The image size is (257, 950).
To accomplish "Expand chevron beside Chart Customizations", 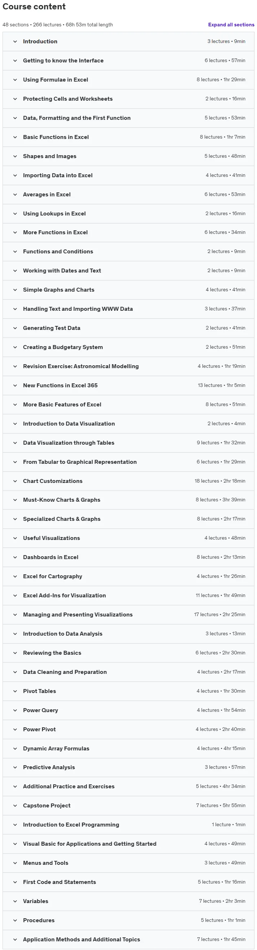I will pos(15,481).
